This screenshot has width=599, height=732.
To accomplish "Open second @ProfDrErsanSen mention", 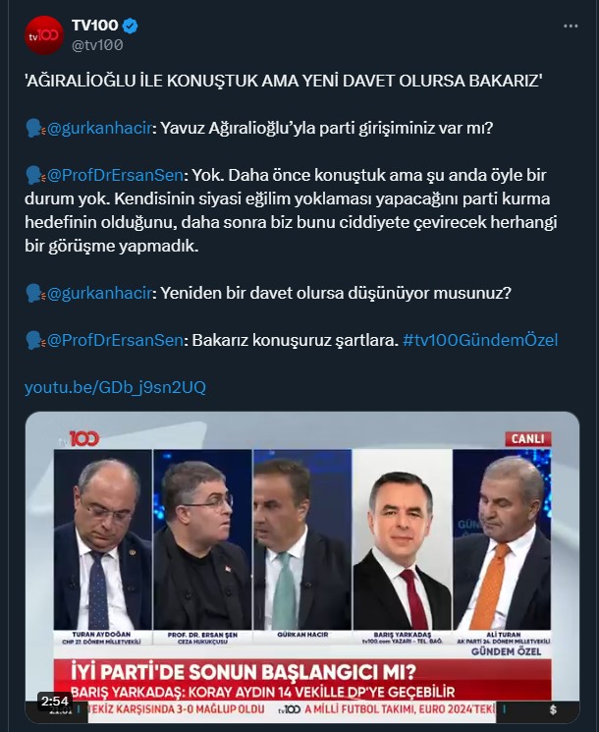I will (x=115, y=340).
